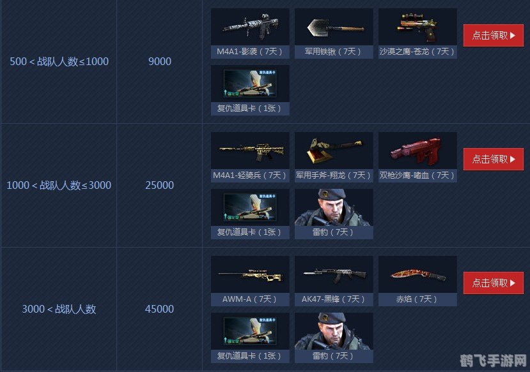This screenshot has width=530, height=372.
Task: Open 复仇道具卡 thumbnail in the 25000 tier
Action: (250, 207)
